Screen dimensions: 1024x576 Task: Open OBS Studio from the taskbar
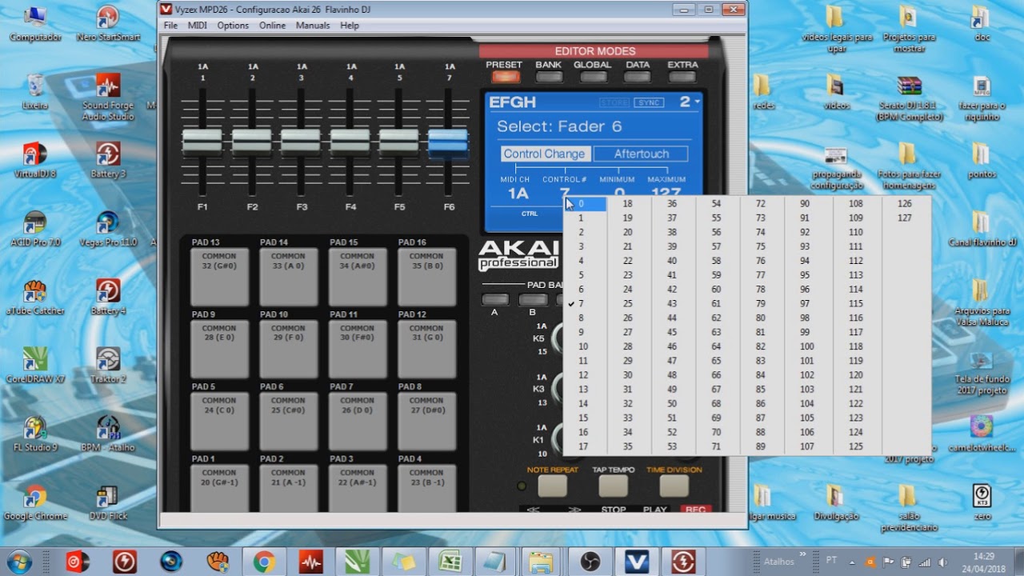click(590, 562)
